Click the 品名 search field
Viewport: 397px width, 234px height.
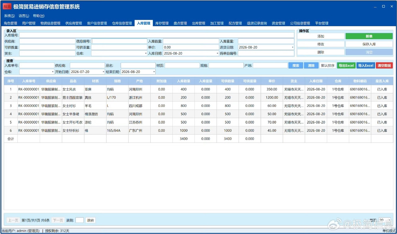138,66
